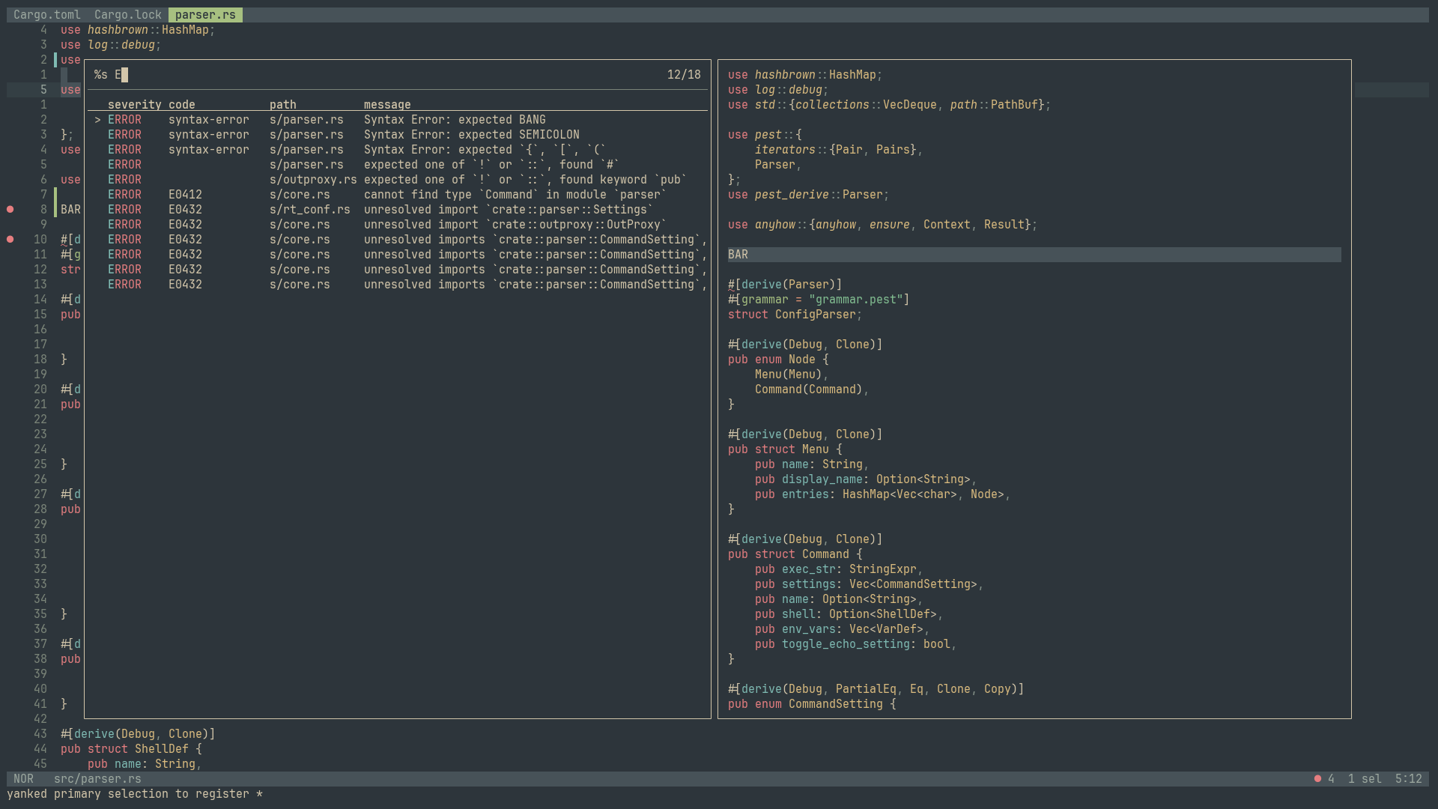The width and height of the screenshot is (1438, 809).
Task: Select the parser.rs buffer tab
Action: click(205, 15)
